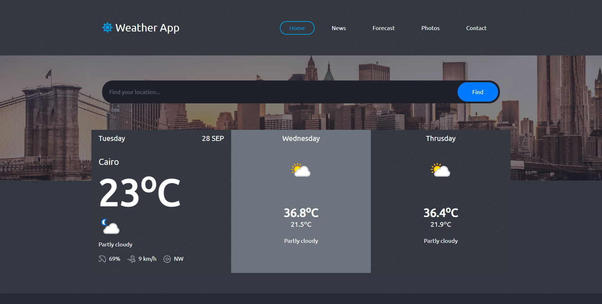Click Wednesday's partly cloudy sun icon

(x=301, y=170)
